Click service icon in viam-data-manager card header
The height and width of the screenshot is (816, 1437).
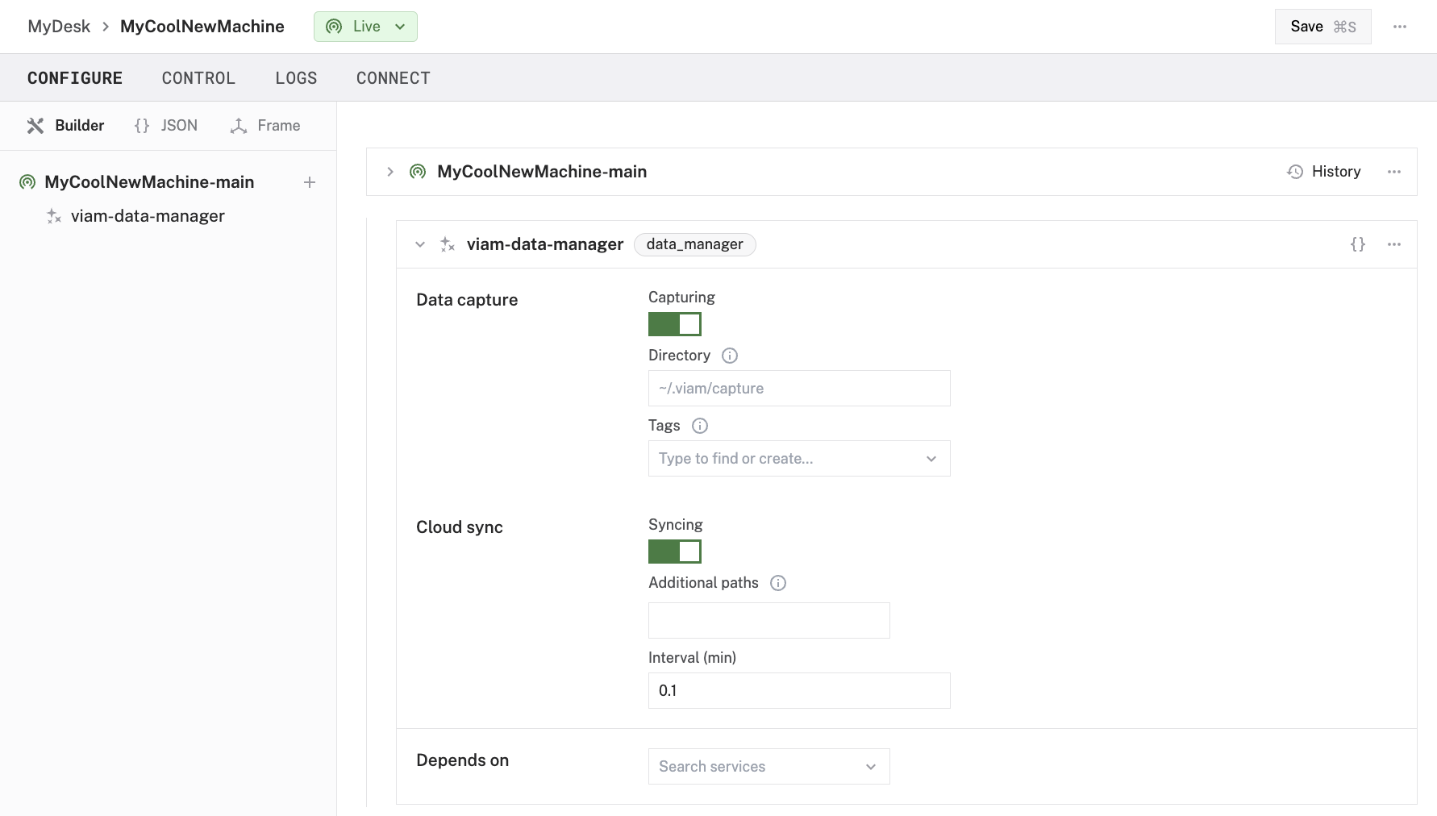448,244
